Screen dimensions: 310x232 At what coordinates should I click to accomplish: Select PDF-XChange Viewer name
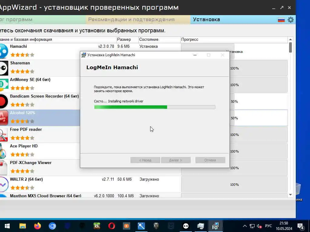click(x=31, y=163)
